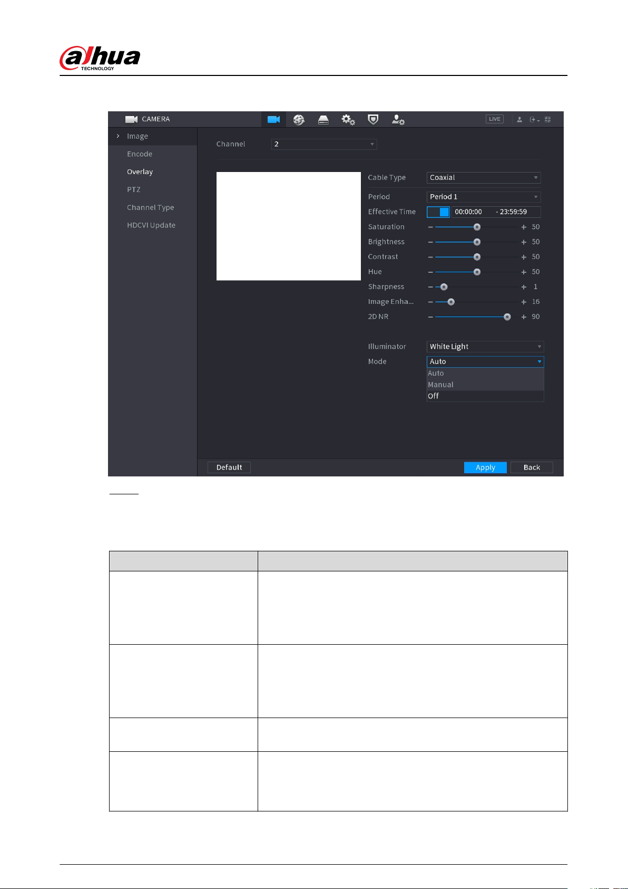
Task: Open the Illuminator dropdown
Action: pyautogui.click(x=485, y=347)
